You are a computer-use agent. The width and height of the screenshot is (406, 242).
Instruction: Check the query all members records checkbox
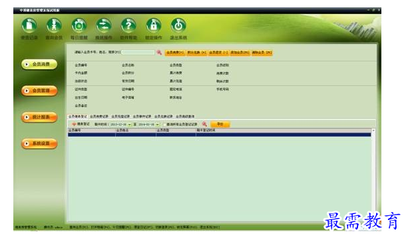(164, 125)
